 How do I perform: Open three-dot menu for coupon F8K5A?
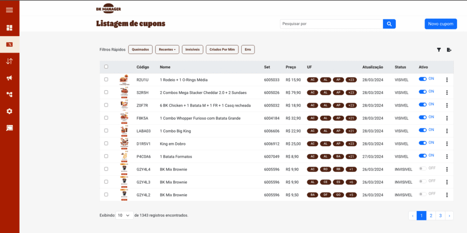(x=447, y=118)
